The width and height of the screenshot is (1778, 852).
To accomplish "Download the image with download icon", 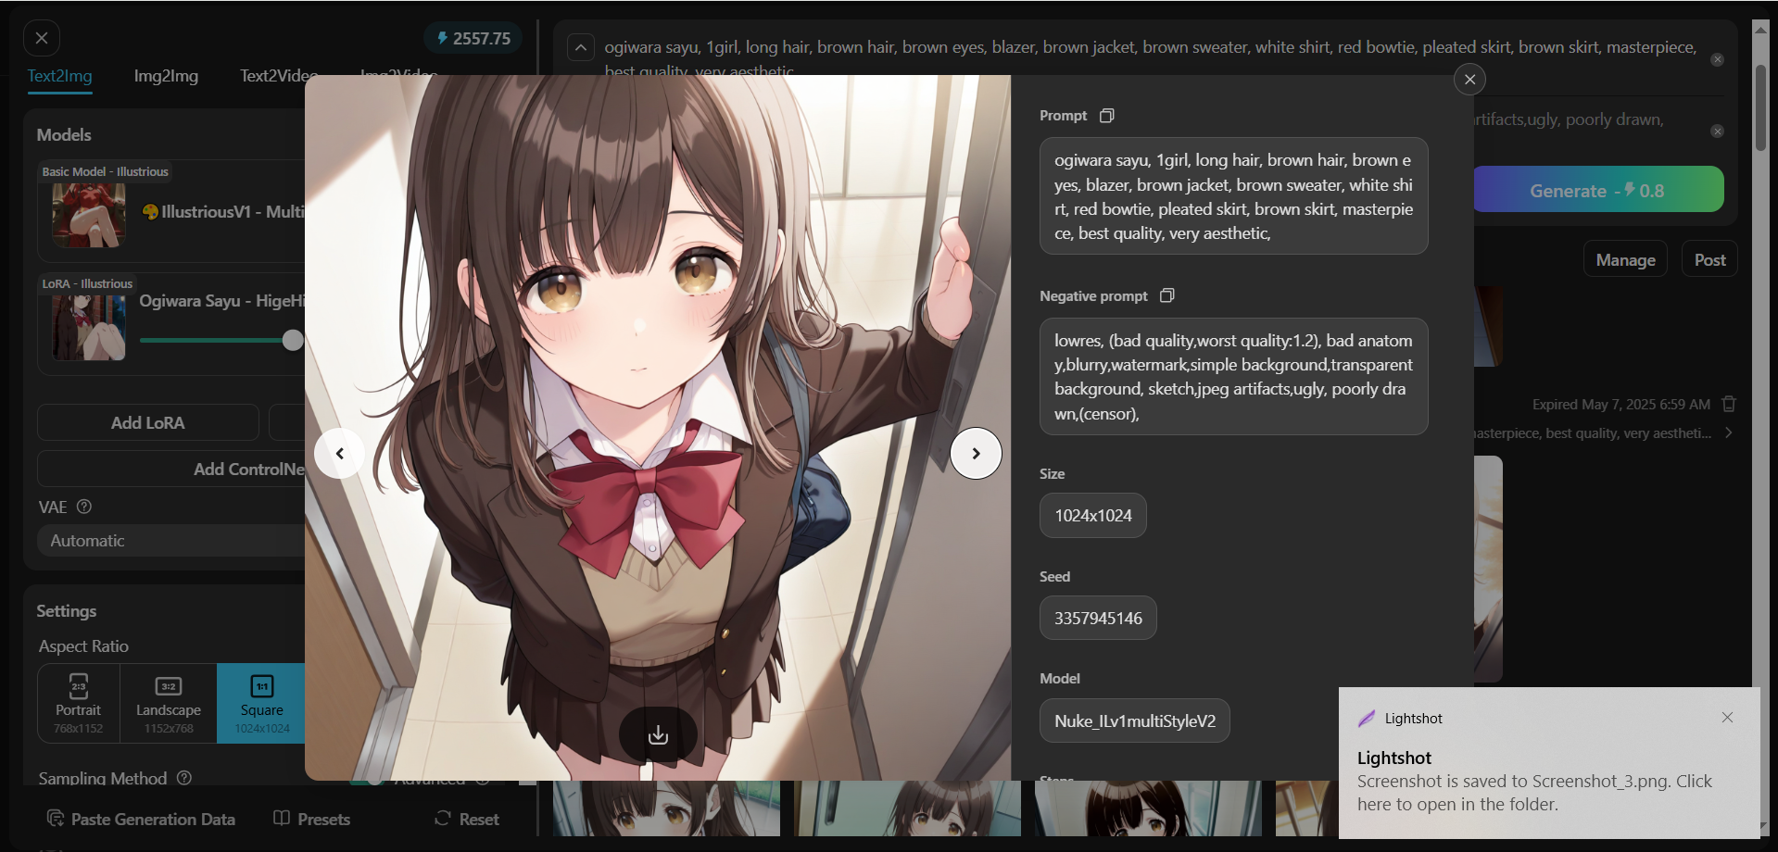I will [x=658, y=734].
